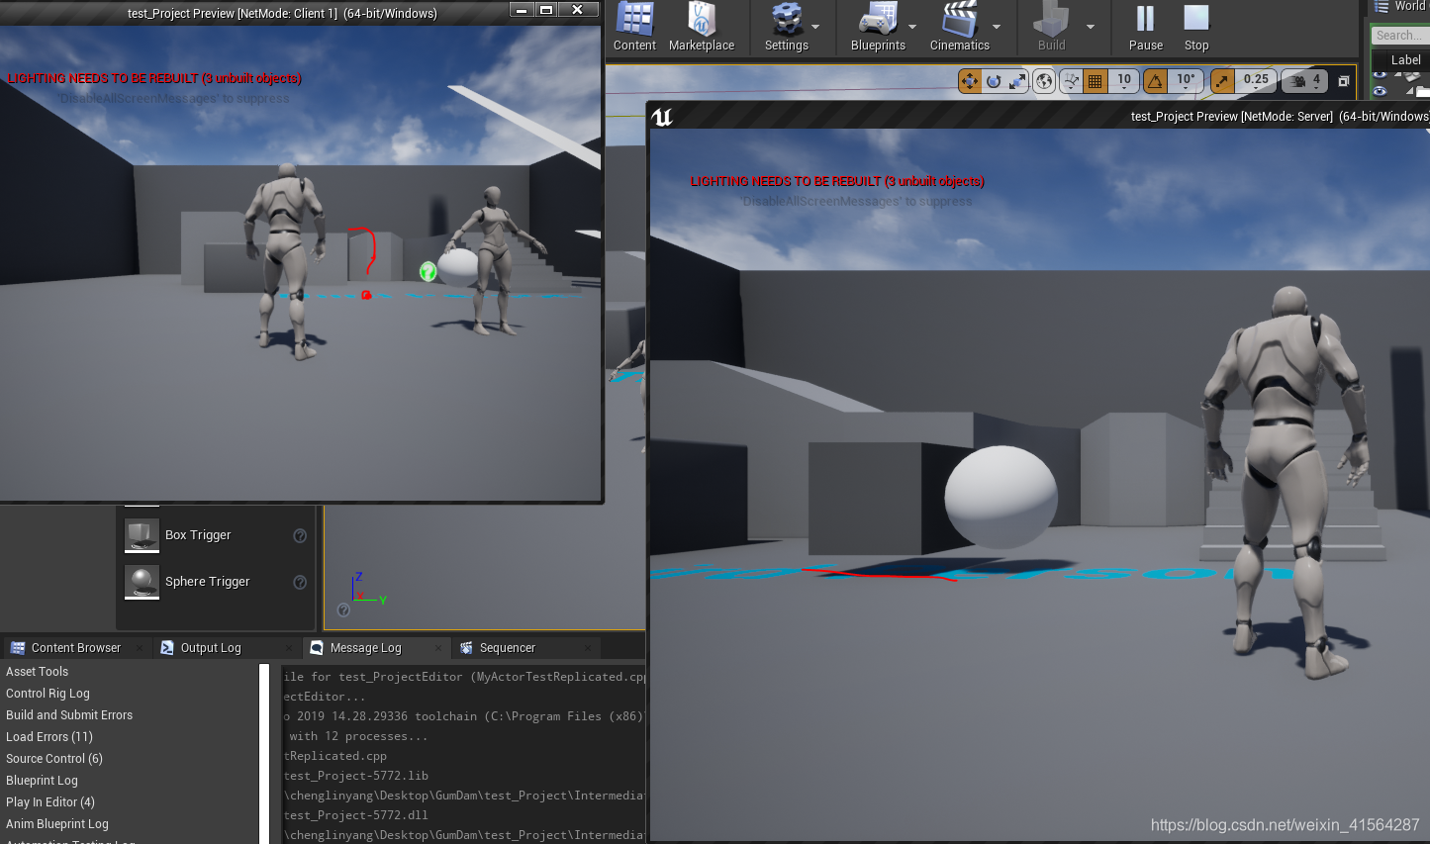This screenshot has width=1430, height=844.
Task: Click viewport help icon near axis gizmo
Action: point(343,610)
